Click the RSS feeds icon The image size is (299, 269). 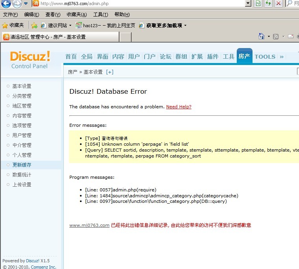click(276, 36)
